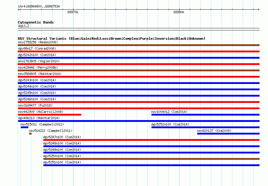Screen dimensions: 268x186
Task: Select the nsv820137 (Kim2009) label
Action: (x=214, y=131)
